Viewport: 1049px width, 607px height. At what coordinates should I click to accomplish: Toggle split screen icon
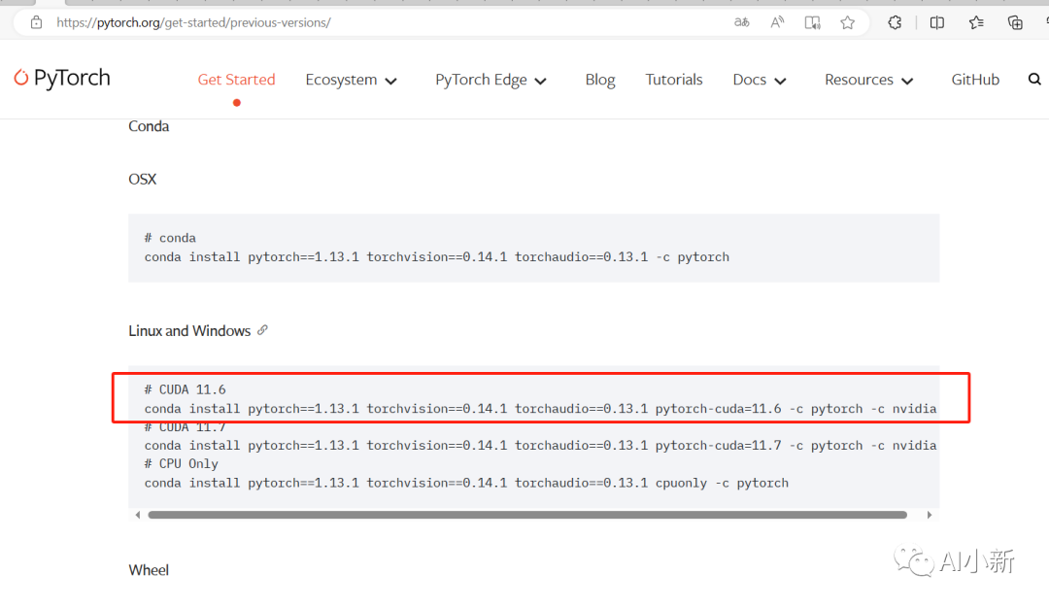[x=936, y=22]
